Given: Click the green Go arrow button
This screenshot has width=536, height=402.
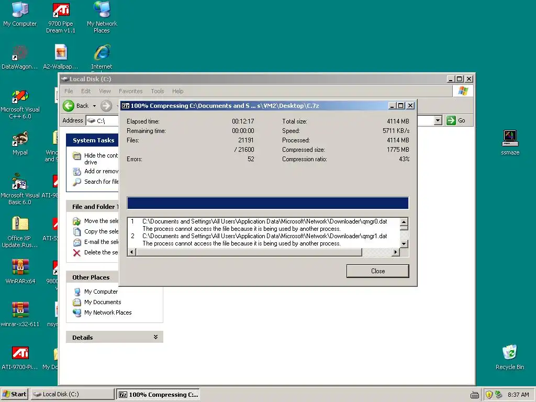Looking at the screenshot, I should (451, 120).
